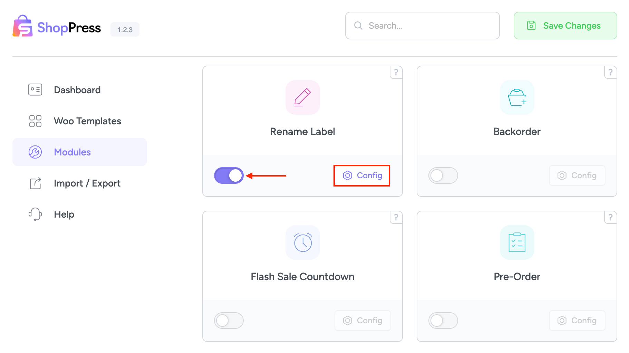Open help tooltip on Rename Label card
The image size is (629, 353).
pyautogui.click(x=396, y=73)
